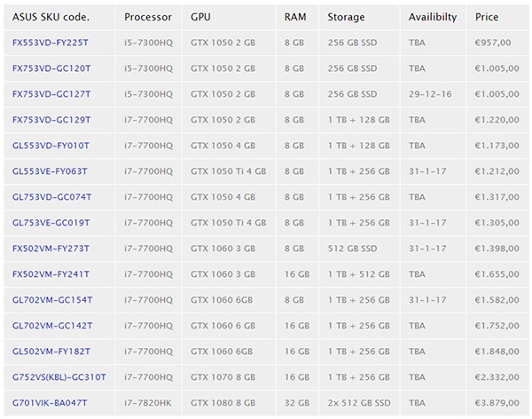
Task: Click the 29-12-16 availability cell
Action: click(429, 93)
